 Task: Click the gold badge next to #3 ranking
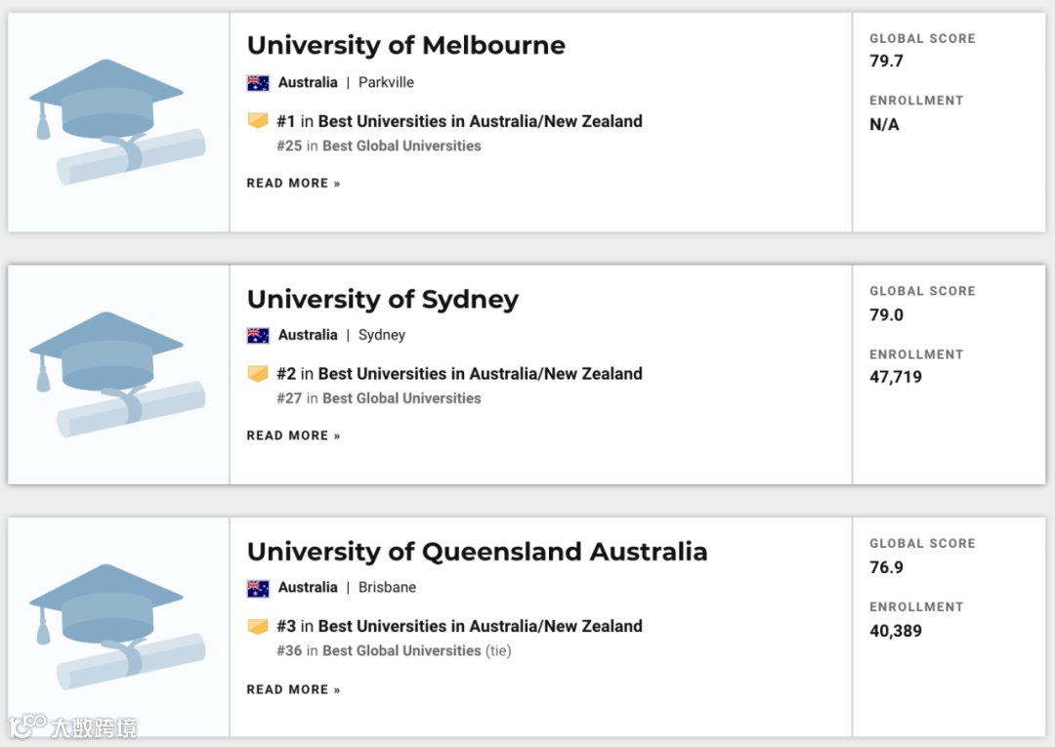click(258, 626)
